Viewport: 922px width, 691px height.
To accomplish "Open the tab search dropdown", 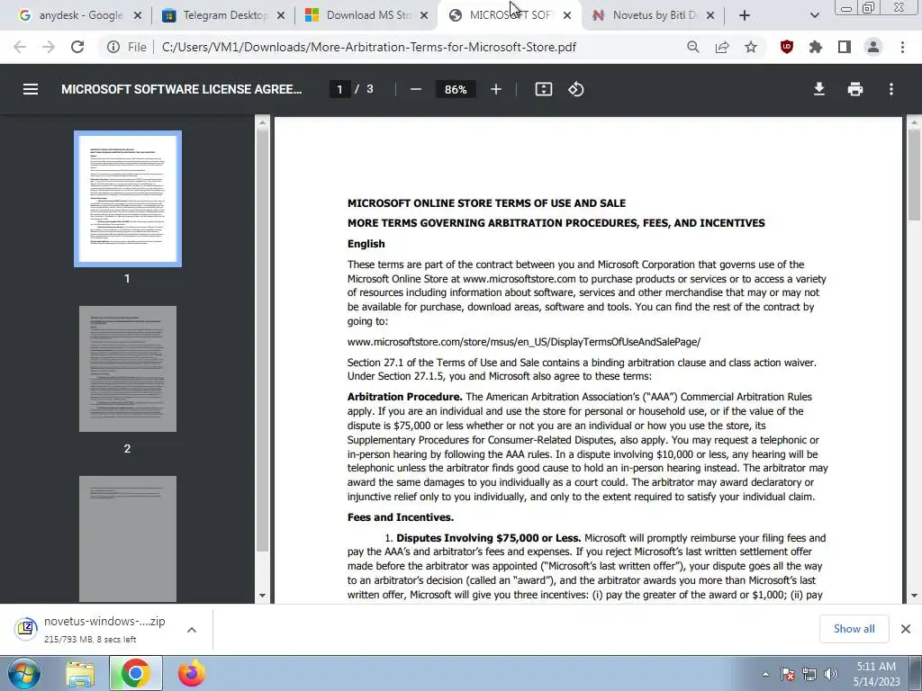I will click(814, 16).
